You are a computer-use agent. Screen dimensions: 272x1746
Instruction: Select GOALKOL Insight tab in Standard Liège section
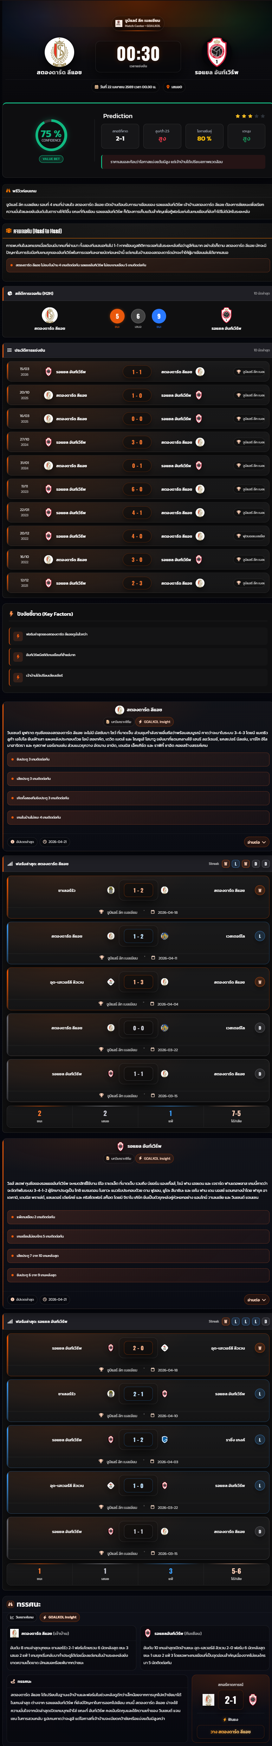[x=154, y=721]
